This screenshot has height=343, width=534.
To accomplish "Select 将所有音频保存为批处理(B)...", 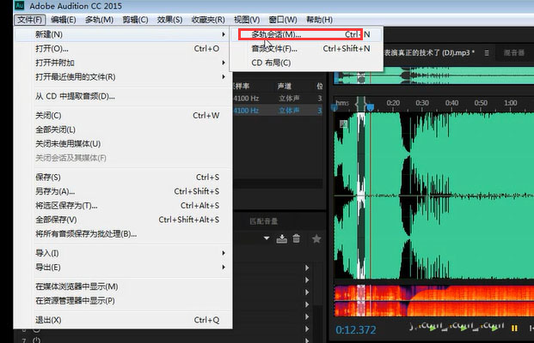I will pyautogui.click(x=123, y=234).
